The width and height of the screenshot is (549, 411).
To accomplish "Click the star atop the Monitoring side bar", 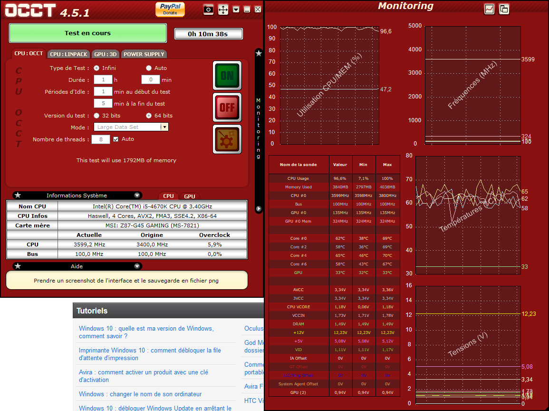I will pyautogui.click(x=259, y=53).
